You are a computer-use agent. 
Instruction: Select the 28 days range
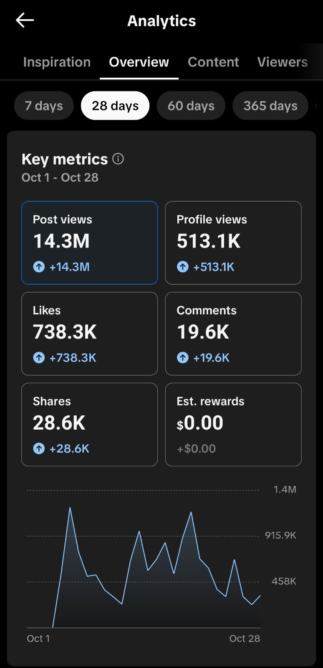[115, 106]
